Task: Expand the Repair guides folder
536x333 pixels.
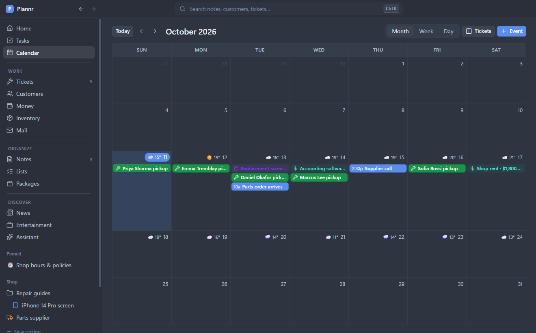Action: [x=49, y=293]
